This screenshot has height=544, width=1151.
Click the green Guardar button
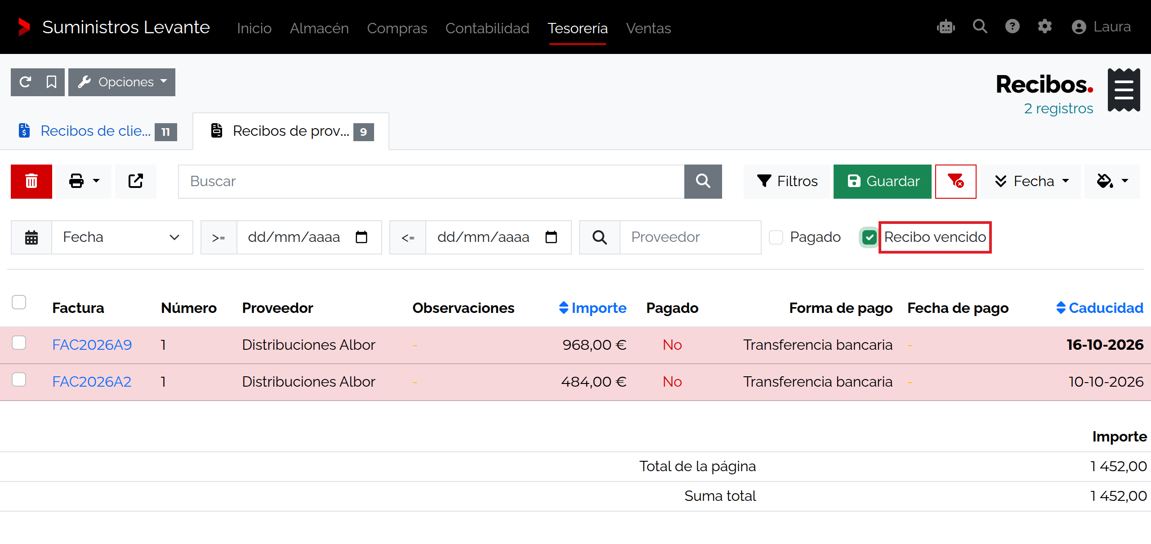883,181
